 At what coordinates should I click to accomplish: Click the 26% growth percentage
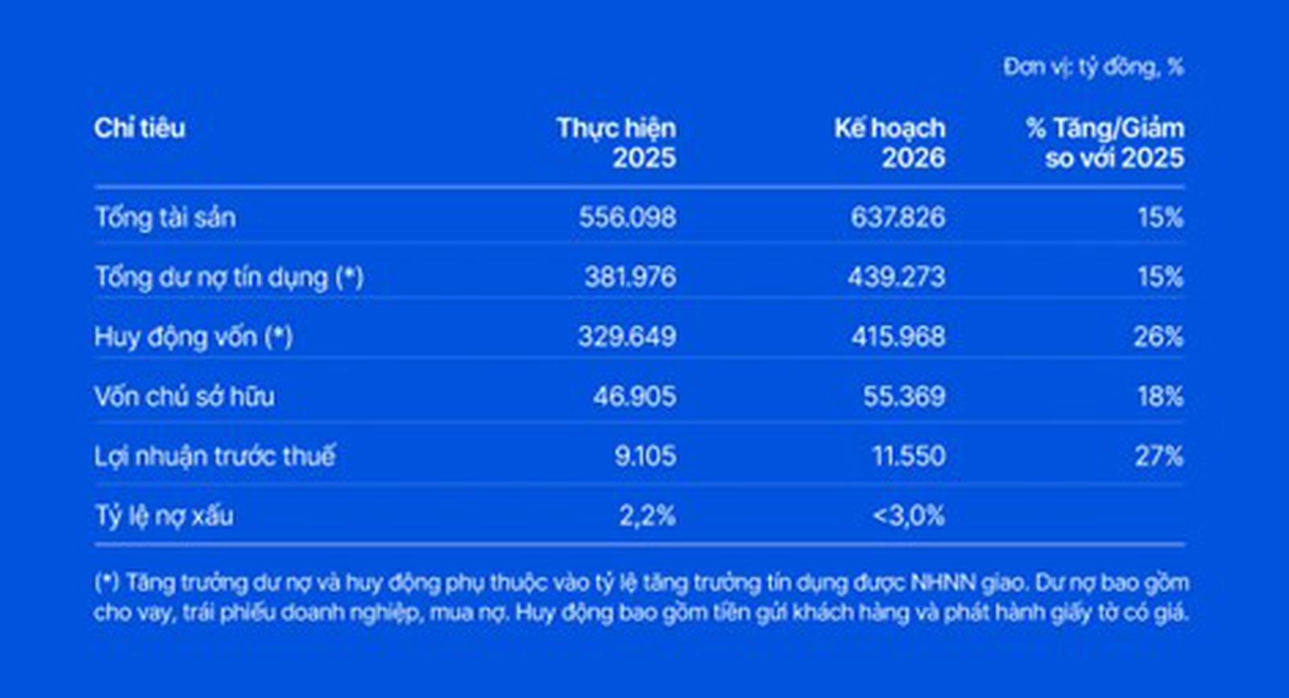pyautogui.click(x=1158, y=336)
